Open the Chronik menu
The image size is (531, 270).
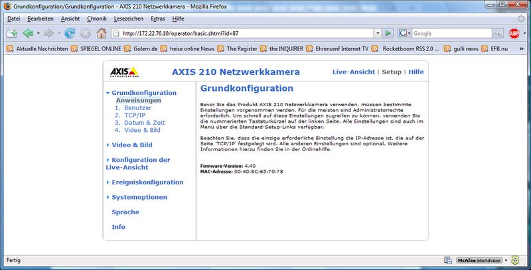[x=96, y=19]
